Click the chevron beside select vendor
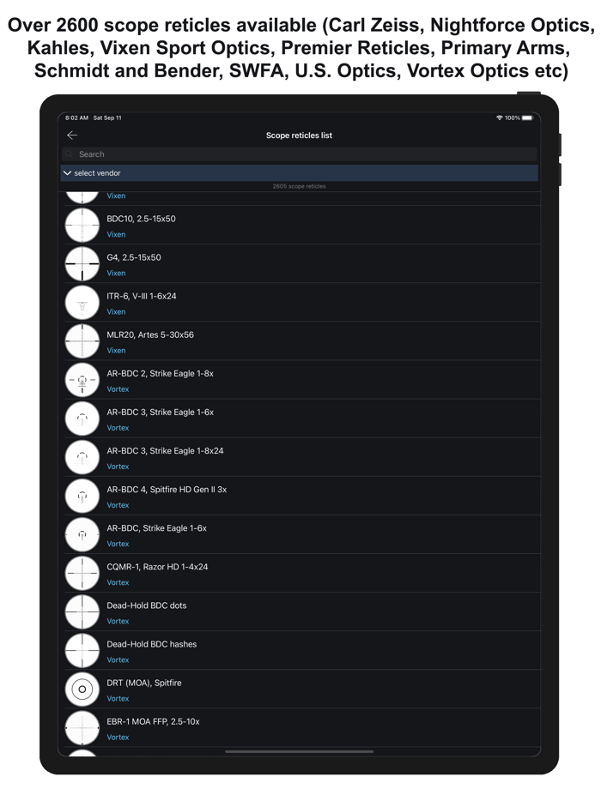This screenshot has width=601, height=801. point(67,173)
